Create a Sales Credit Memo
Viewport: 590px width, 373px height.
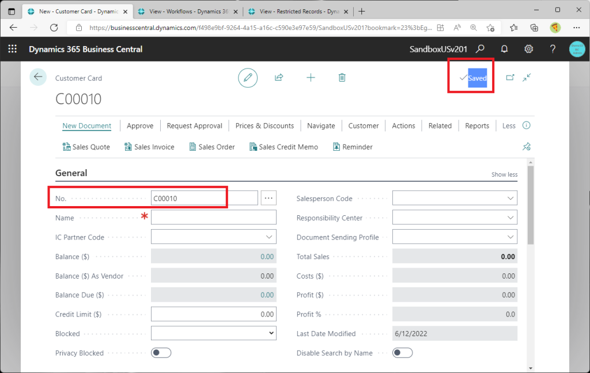click(283, 147)
